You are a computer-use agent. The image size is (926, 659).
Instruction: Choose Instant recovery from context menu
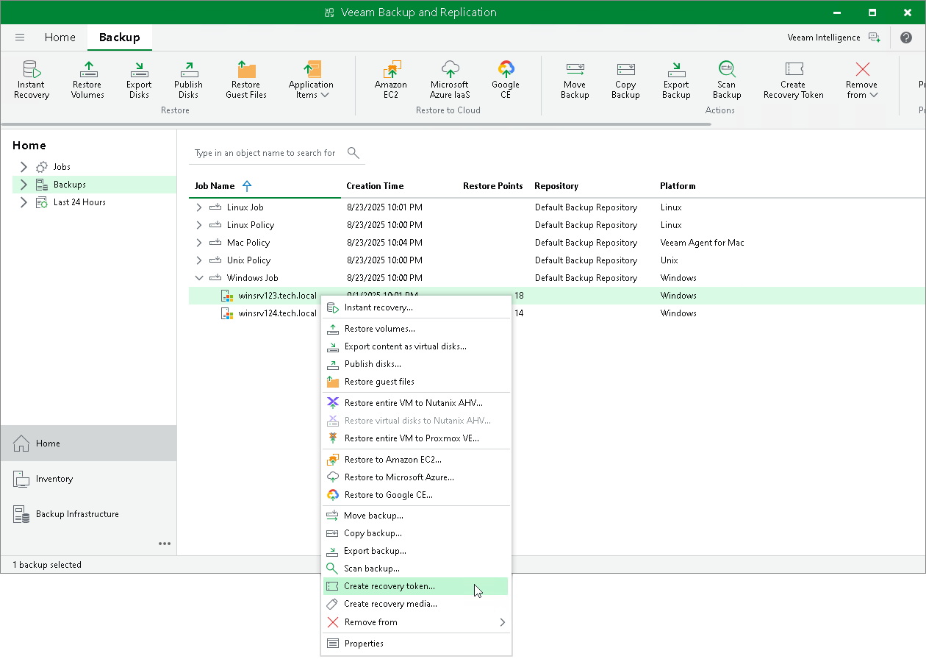(x=416, y=307)
